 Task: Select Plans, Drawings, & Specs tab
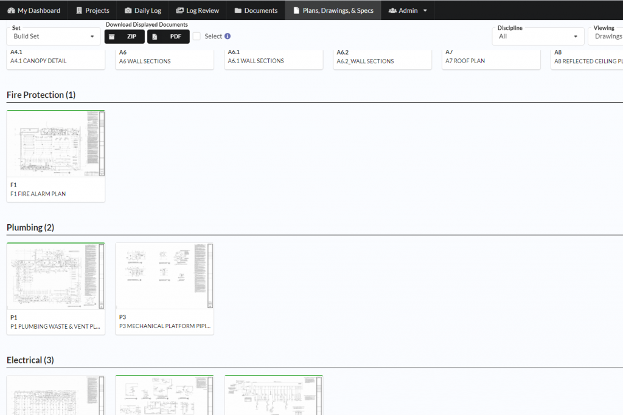pos(333,10)
